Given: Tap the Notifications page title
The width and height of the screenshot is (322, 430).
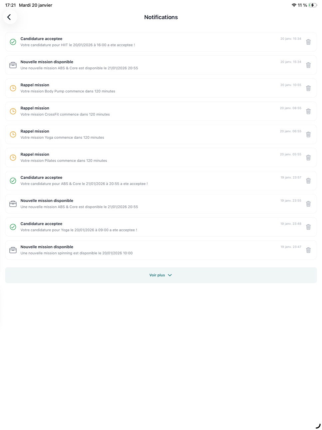Looking at the screenshot, I should [161, 17].
